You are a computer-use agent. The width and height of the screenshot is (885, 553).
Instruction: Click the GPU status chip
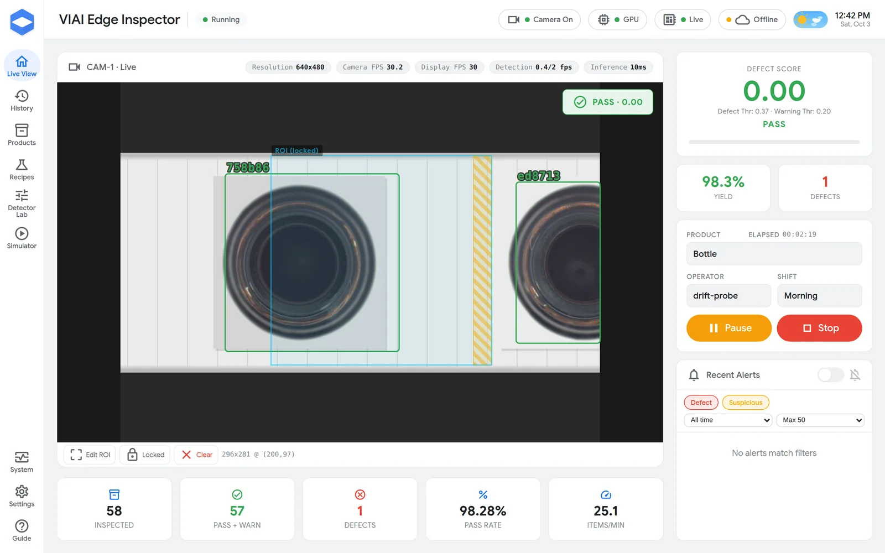tap(618, 20)
